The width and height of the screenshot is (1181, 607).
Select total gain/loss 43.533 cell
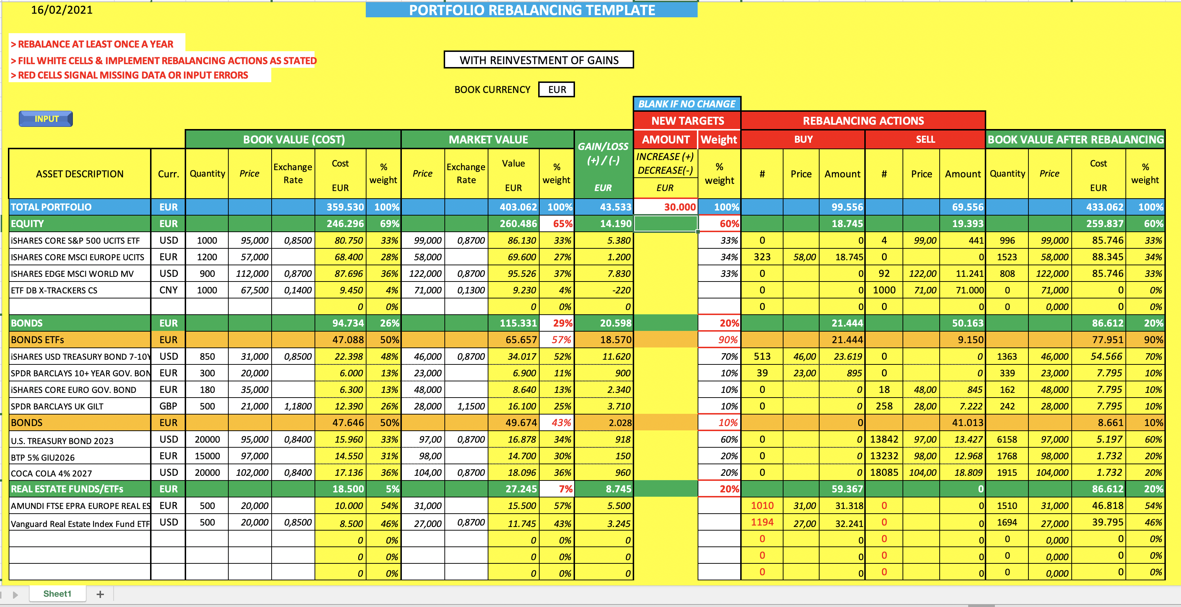click(604, 207)
